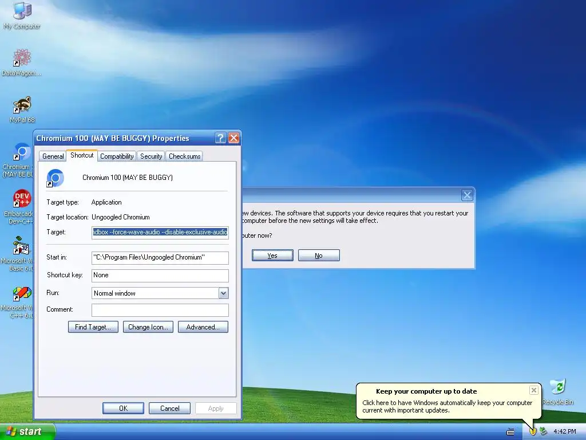The height and width of the screenshot is (440, 586).
Task: Click Yes in the restart prompt
Action: tap(272, 256)
